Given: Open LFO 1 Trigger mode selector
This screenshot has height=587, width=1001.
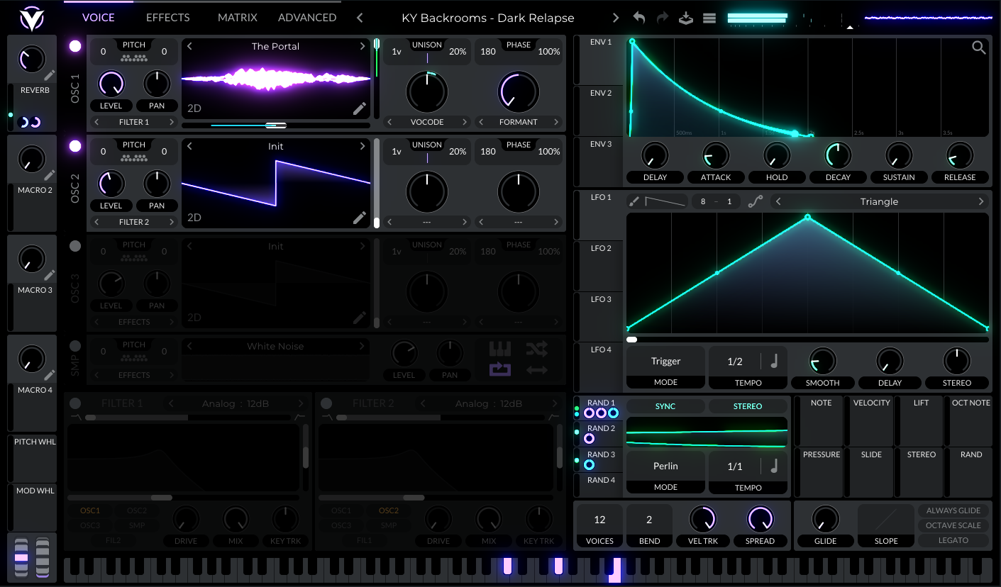Looking at the screenshot, I should [x=665, y=367].
